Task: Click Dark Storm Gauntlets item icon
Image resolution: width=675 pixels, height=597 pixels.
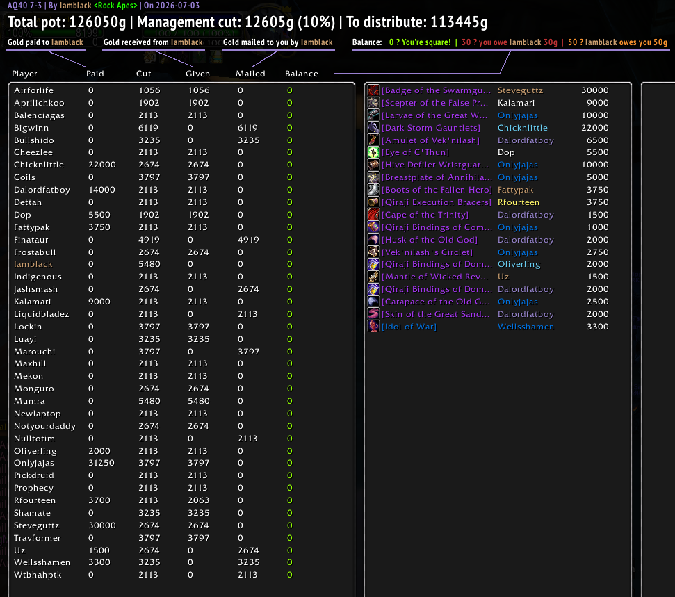Action: click(x=373, y=128)
